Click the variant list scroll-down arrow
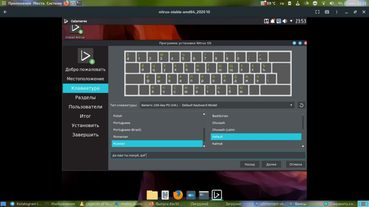This screenshot has width=369, height=207. (303, 146)
